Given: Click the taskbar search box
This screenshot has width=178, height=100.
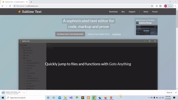Looking at the screenshot, I should pos(26,97).
